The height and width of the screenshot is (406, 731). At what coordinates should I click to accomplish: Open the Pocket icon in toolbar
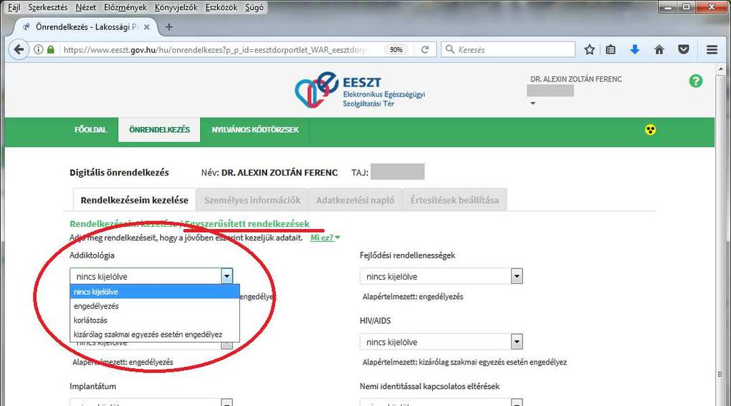[683, 49]
